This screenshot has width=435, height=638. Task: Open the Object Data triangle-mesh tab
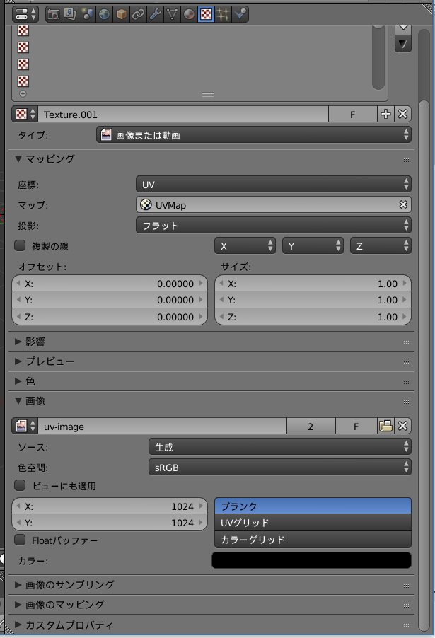[172, 14]
